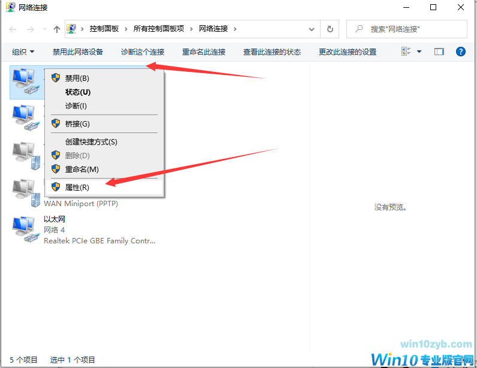Screen dimensions: 477x368
Task: Click WAN Miniport (PPTP) text
Action: click(x=81, y=203)
